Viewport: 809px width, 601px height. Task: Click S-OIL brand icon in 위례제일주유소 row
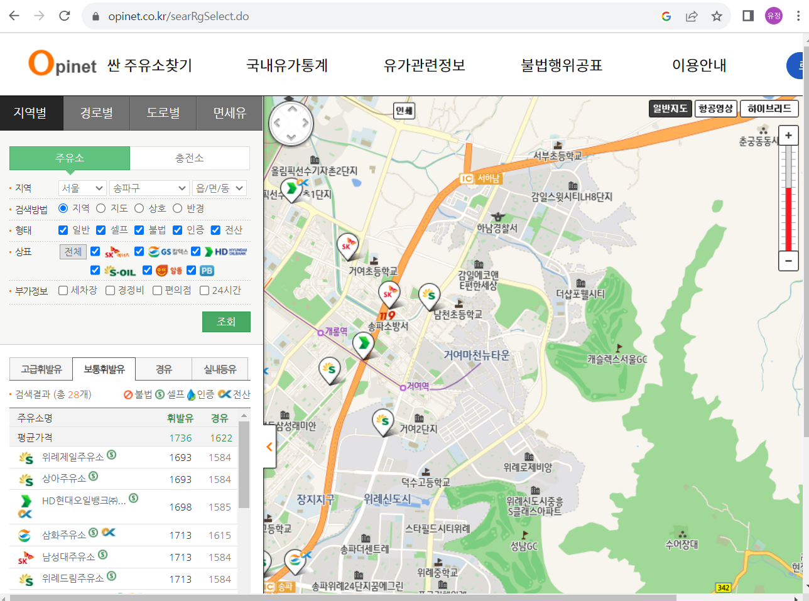[x=26, y=458]
